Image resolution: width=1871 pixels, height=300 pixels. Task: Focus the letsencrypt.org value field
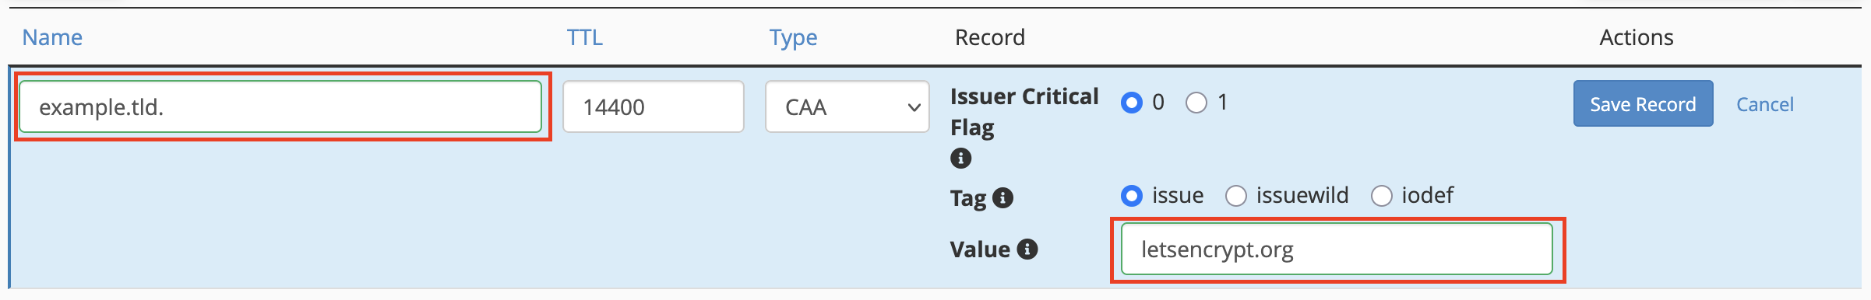[1337, 249]
